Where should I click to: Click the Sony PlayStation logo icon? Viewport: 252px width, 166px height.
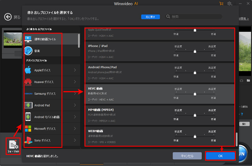tap(28, 140)
